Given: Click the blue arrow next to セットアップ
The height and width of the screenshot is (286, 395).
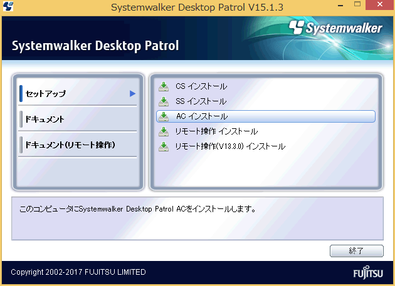Looking at the screenshot, I should (x=132, y=94).
